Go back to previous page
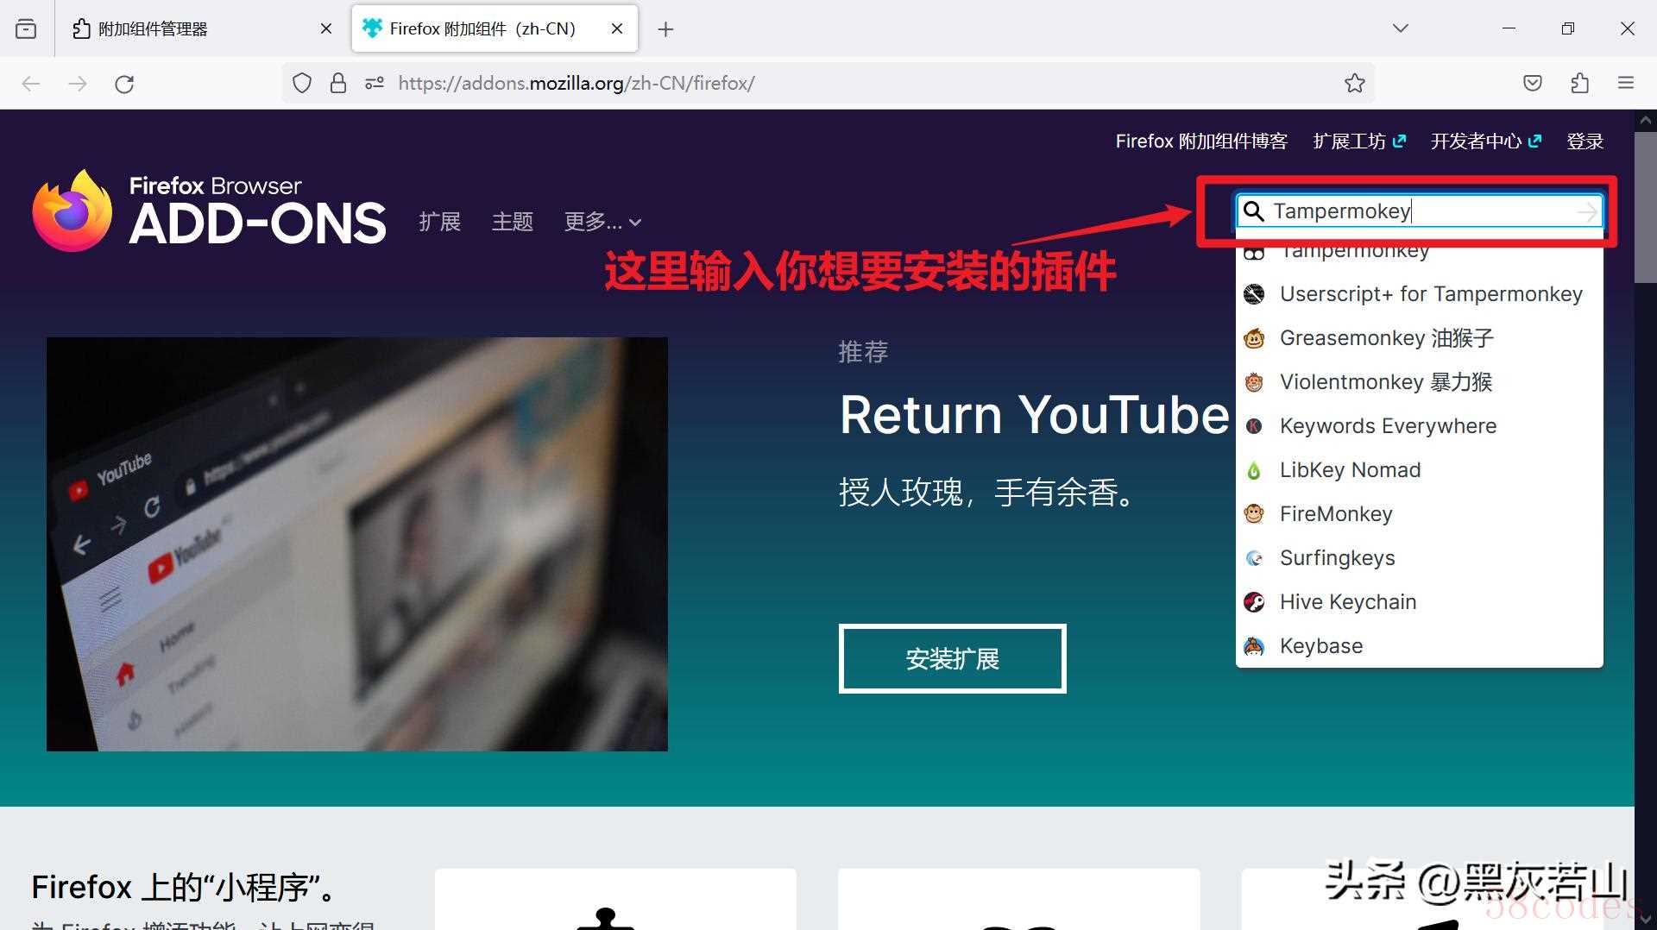Screen dimensions: 1657x930 pyautogui.click(x=31, y=84)
